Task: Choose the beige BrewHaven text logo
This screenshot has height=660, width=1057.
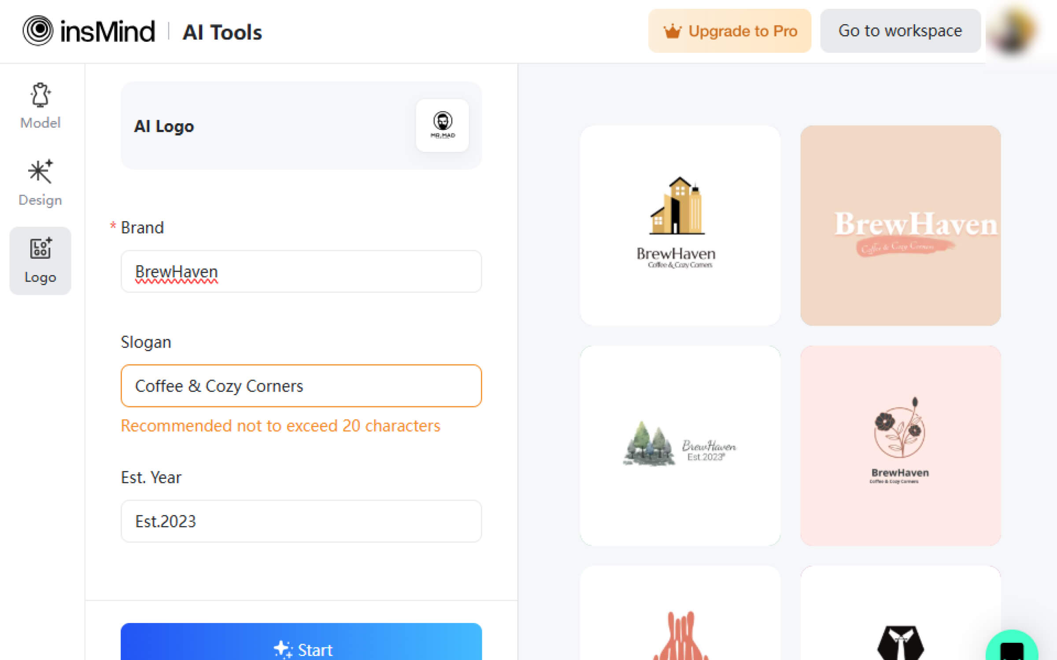Action: [x=900, y=225]
